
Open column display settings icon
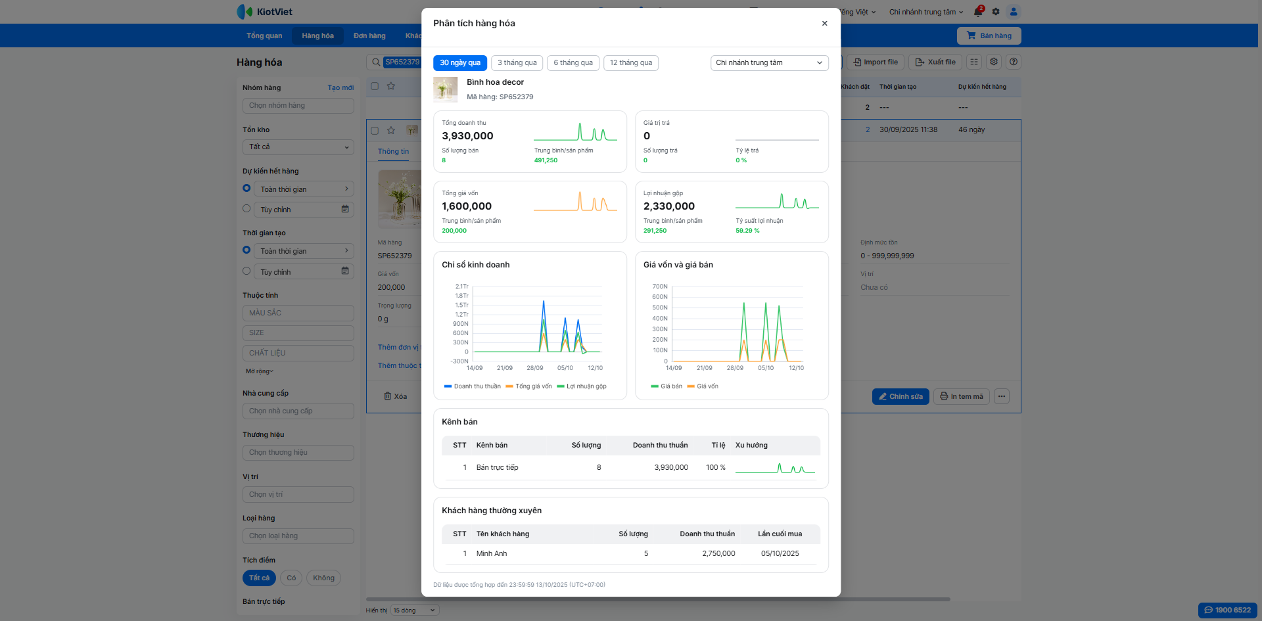[974, 62]
